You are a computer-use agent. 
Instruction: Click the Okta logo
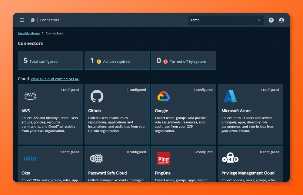point(30,158)
